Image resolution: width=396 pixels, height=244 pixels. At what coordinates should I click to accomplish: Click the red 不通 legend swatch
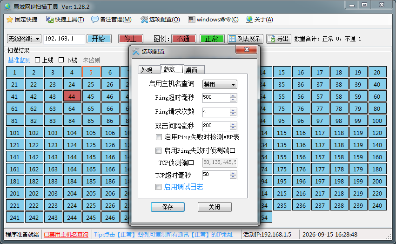tap(184, 39)
